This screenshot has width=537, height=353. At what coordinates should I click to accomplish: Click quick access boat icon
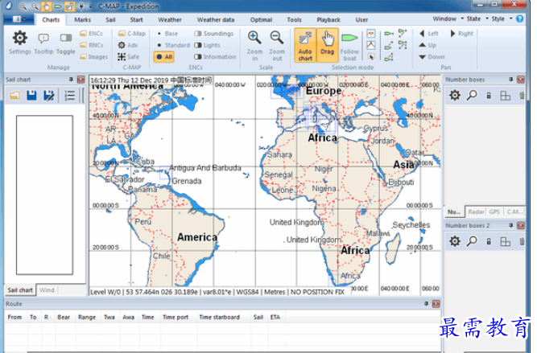57,6
